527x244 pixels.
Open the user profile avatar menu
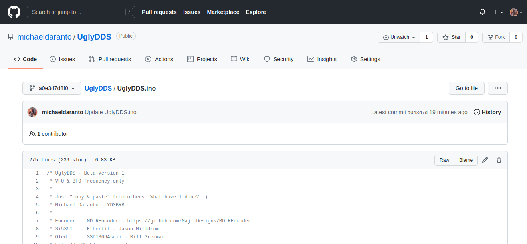[515, 12]
